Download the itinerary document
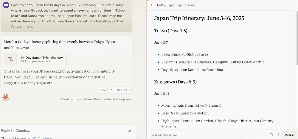Screen dimensions: 298x139 click(x=278, y=135)
